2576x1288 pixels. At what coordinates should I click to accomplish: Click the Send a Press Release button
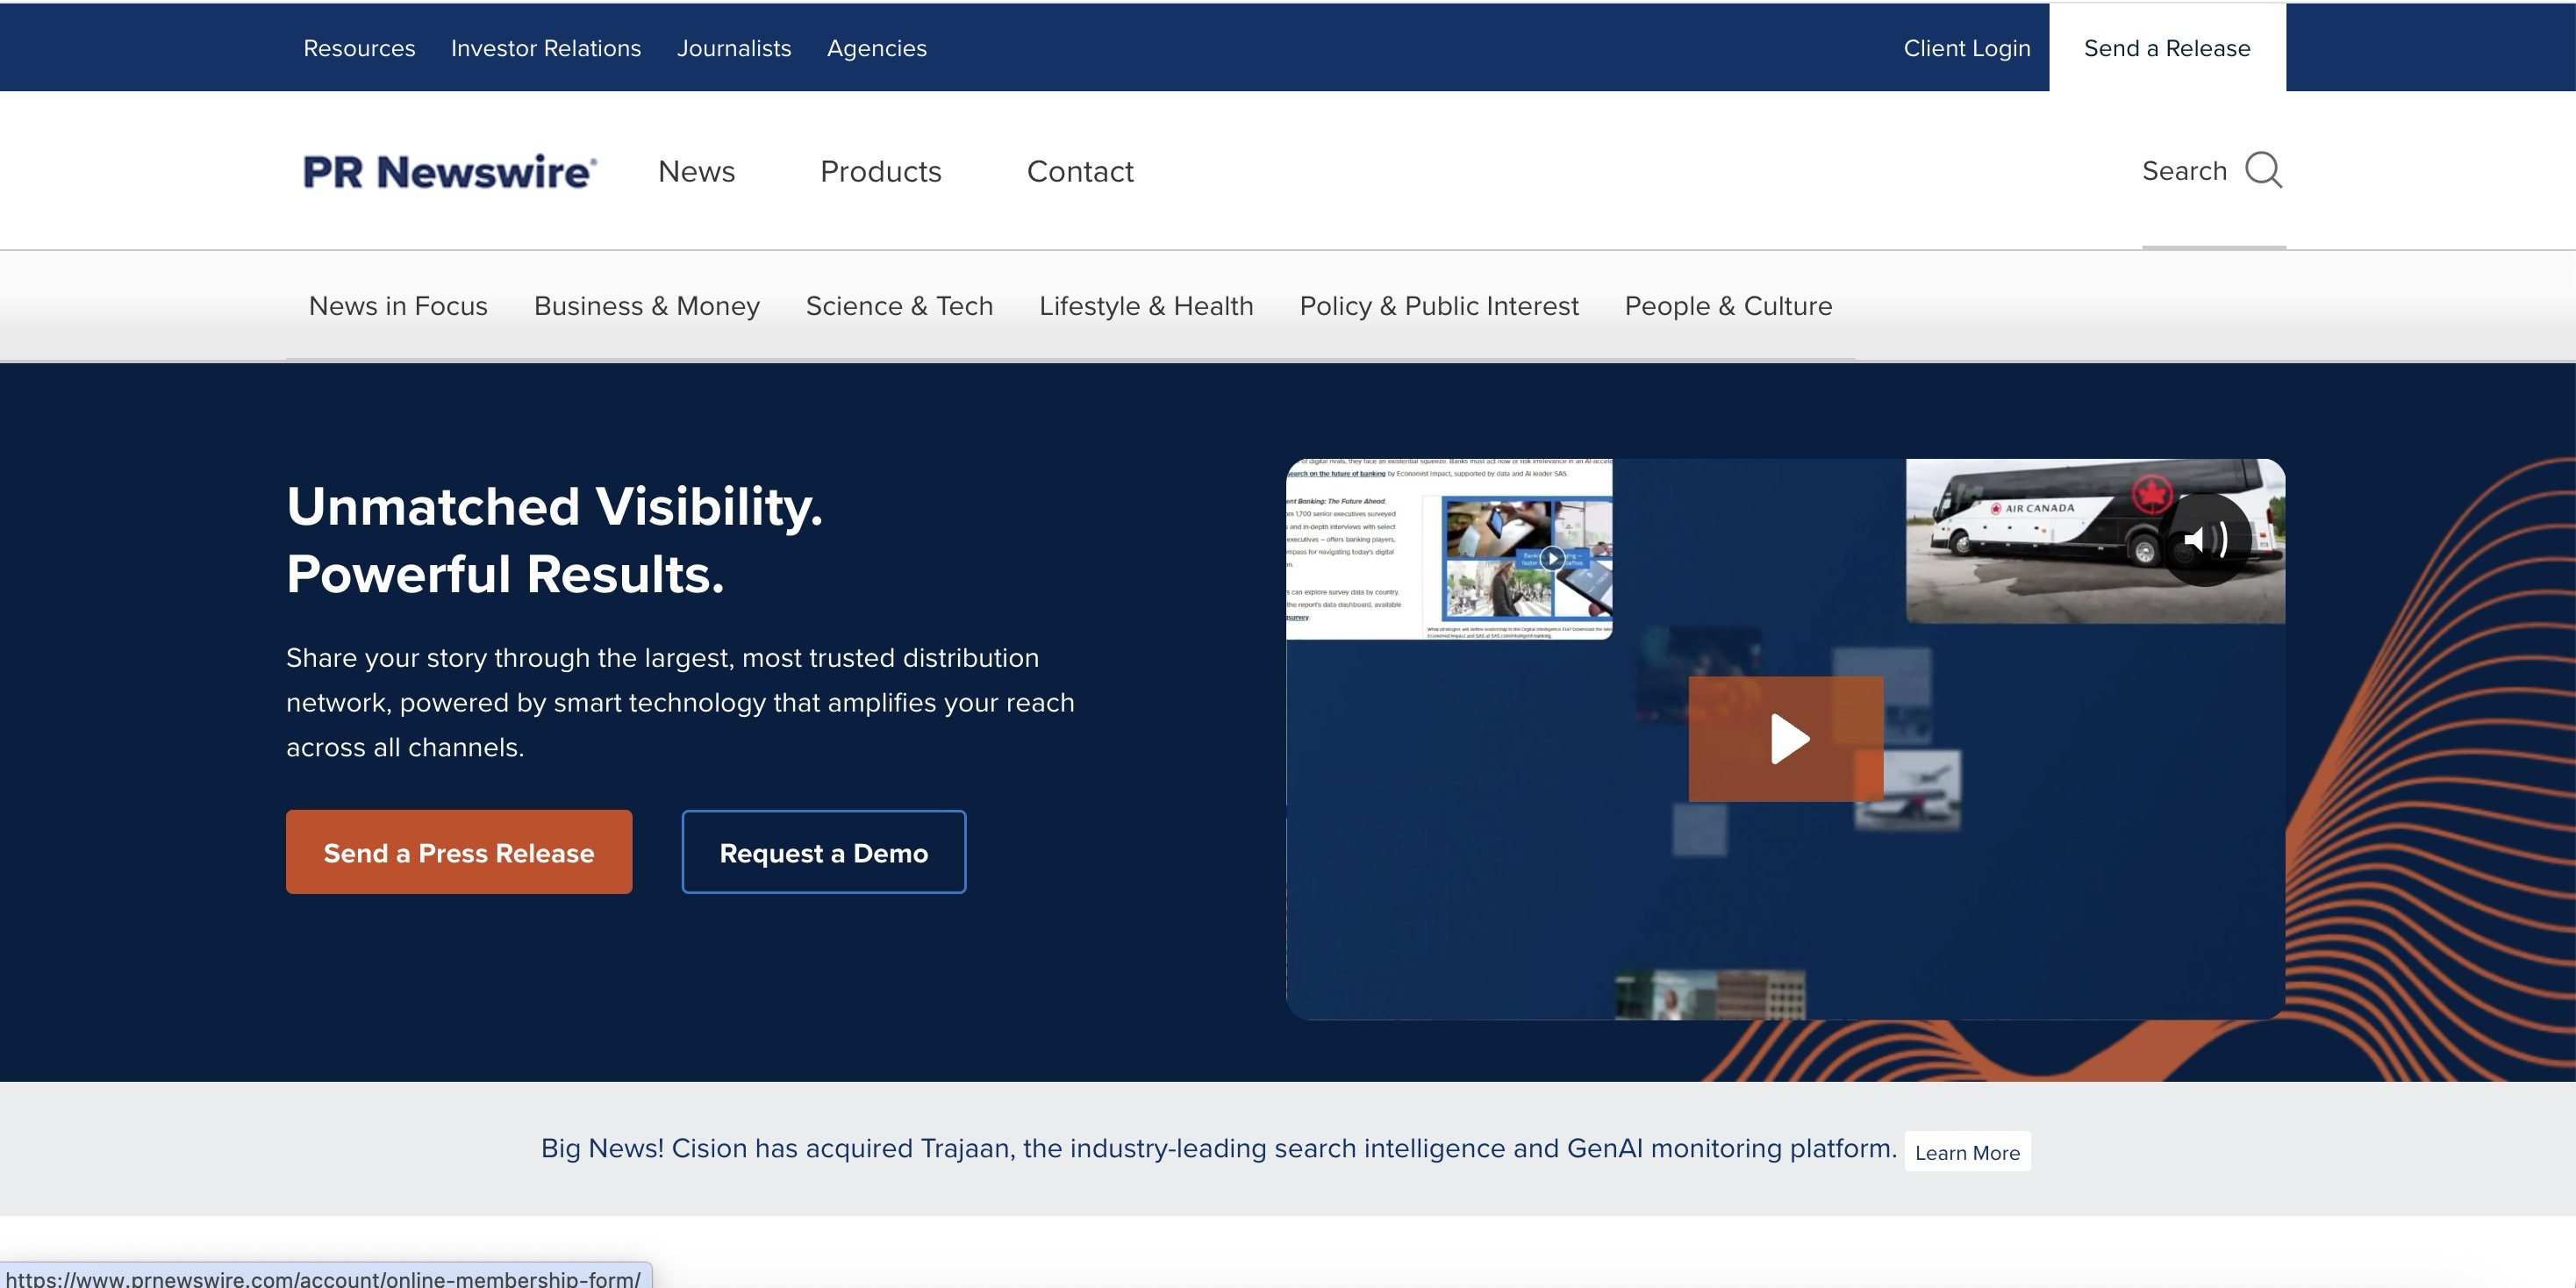(x=459, y=853)
